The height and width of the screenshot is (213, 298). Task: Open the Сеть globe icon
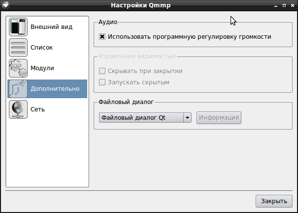click(x=18, y=109)
